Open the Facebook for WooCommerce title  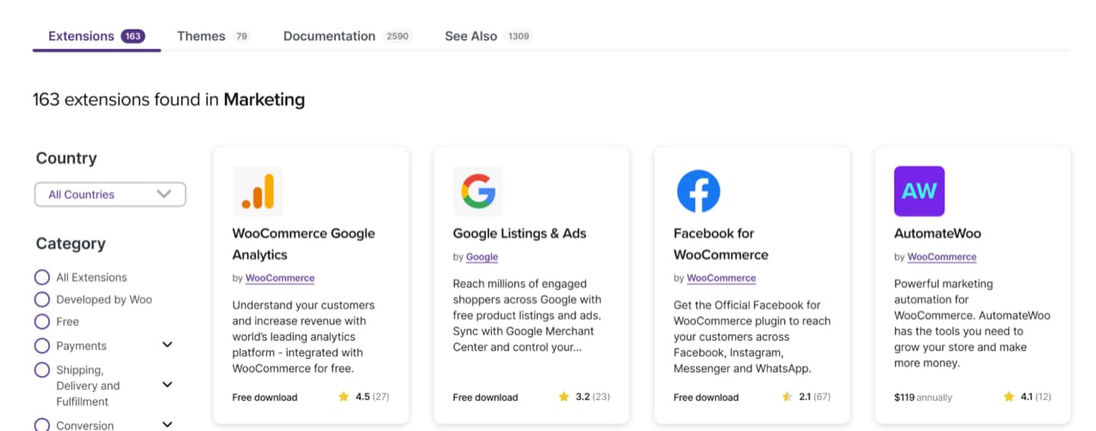click(x=721, y=244)
